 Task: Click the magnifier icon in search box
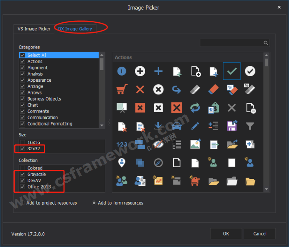click(265, 43)
